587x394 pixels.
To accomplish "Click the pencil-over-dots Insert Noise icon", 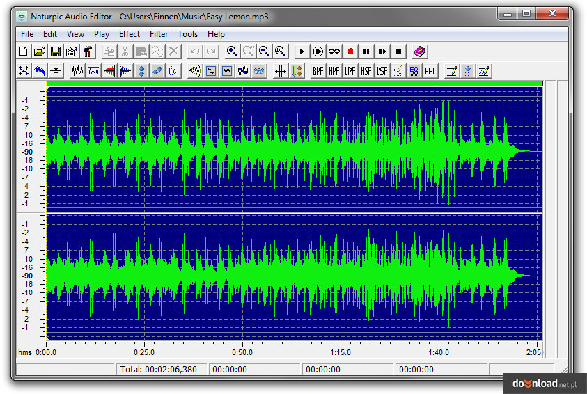I will coord(484,71).
